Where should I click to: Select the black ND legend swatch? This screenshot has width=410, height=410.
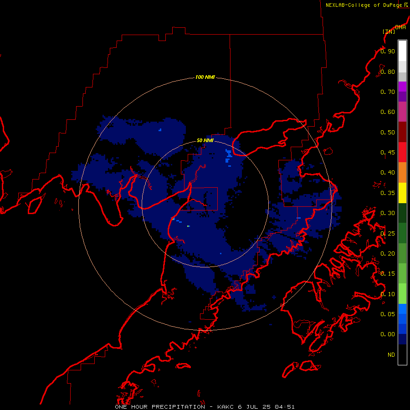click(402, 354)
